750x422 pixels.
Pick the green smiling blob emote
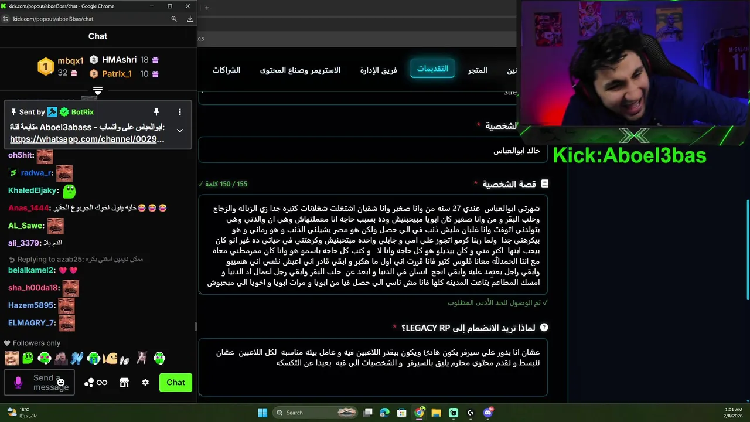tap(28, 358)
